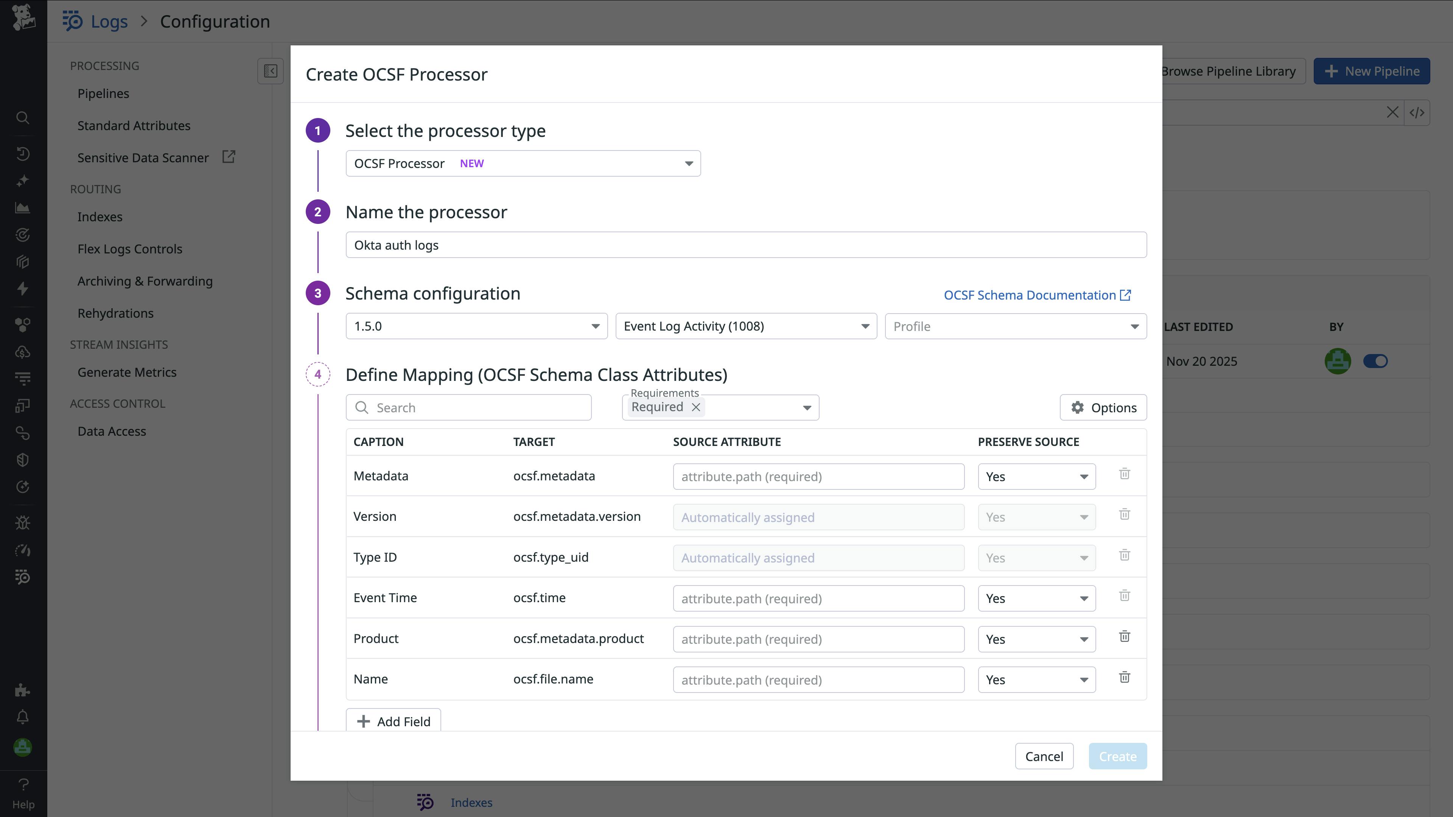The width and height of the screenshot is (1453, 817).
Task: Expand the Event Log Activity (1008) dropdown
Action: [745, 326]
